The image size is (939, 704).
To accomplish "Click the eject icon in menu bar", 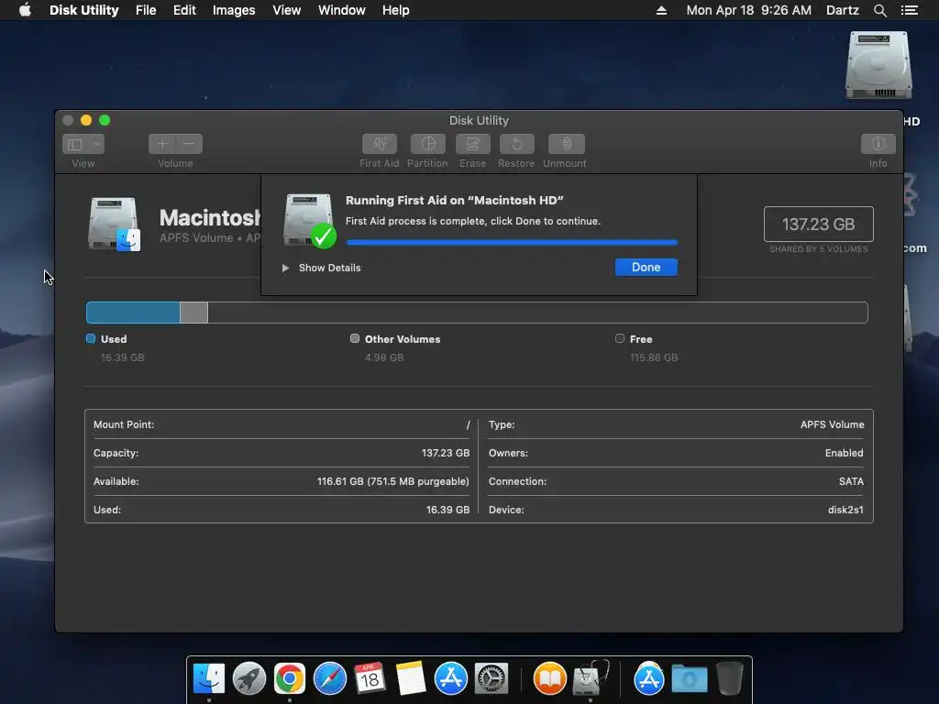I will coord(661,10).
